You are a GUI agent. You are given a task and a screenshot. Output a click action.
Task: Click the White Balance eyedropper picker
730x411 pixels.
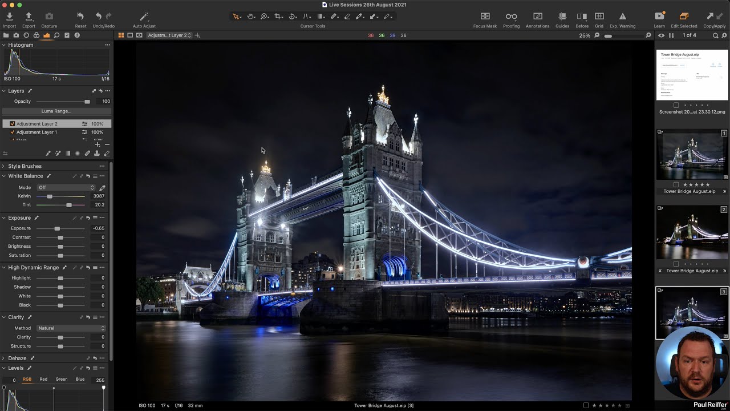tap(102, 188)
